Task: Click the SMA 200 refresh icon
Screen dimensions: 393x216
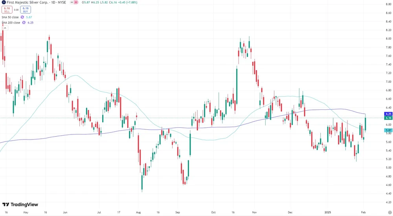Action: (x=24, y=23)
